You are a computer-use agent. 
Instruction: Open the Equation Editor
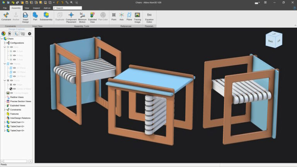coord(149,17)
